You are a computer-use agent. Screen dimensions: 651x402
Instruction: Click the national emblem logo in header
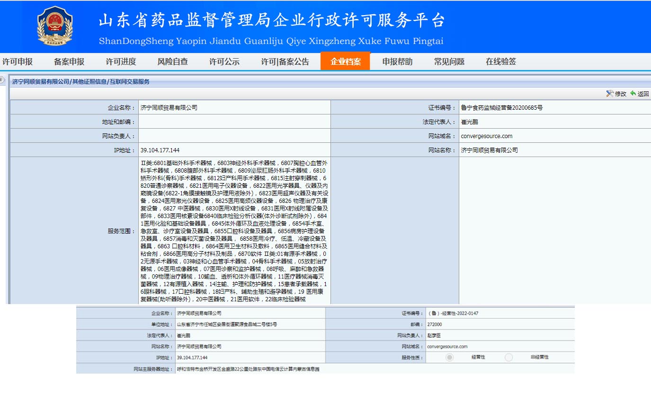click(55, 26)
